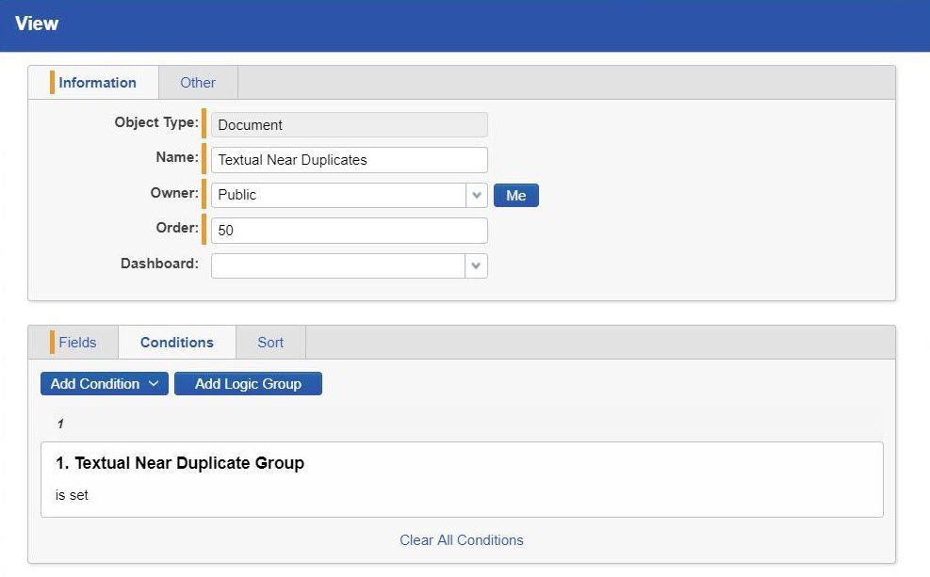
Task: Open the Other tab
Action: coord(198,82)
